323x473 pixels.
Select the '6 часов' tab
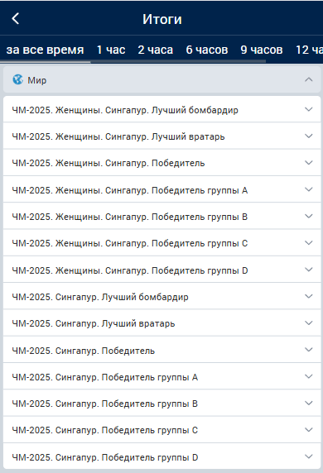coord(207,50)
